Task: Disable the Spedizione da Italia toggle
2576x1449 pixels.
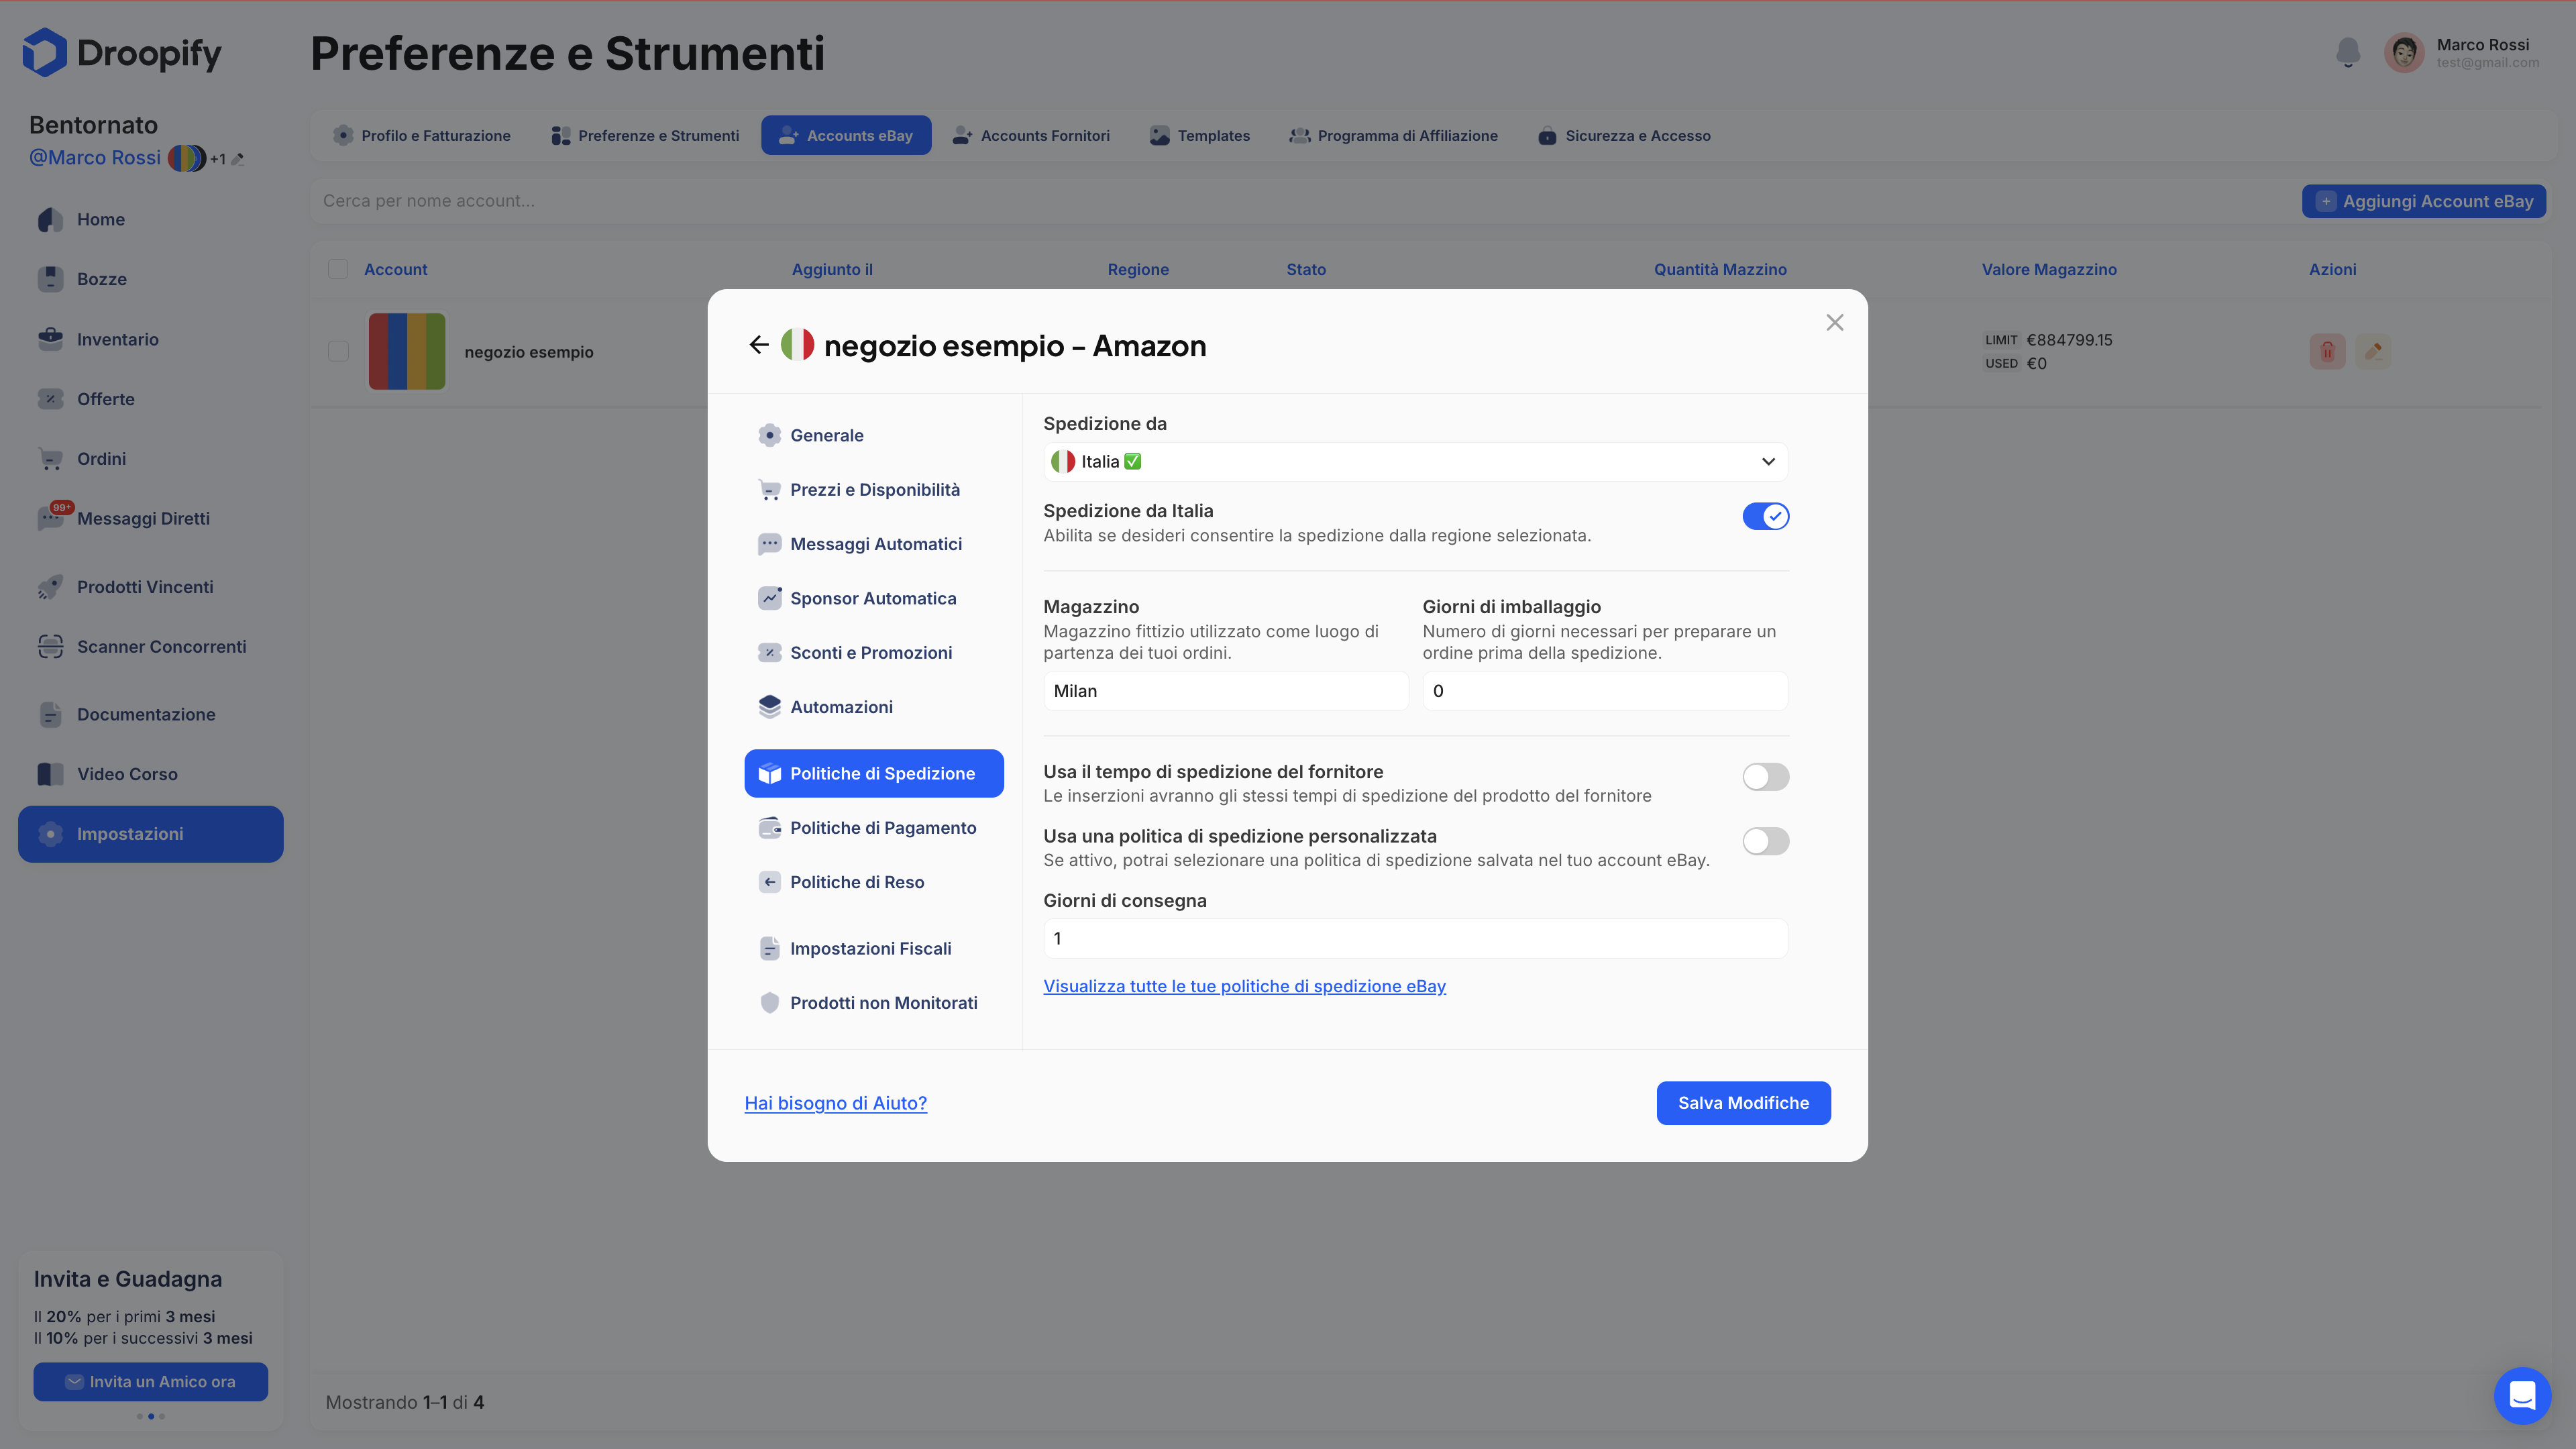Action: coord(1765,516)
